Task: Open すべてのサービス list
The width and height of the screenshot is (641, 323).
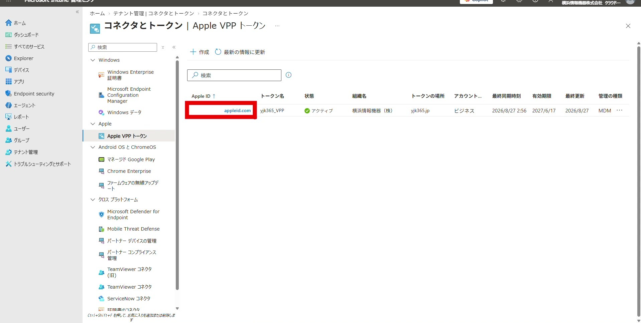Action: 25,46
